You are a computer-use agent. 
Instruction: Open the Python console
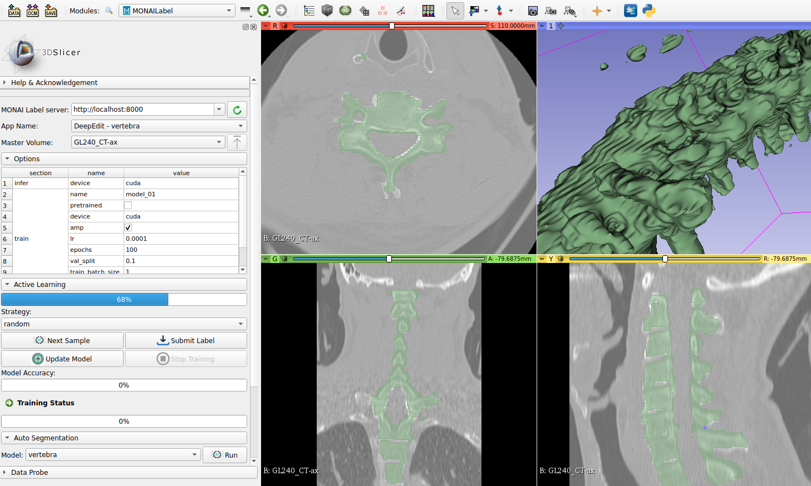point(649,11)
